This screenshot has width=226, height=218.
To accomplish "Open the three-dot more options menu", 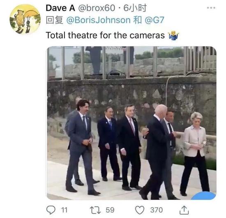I will tap(211, 8).
